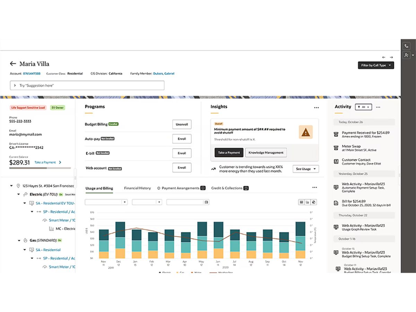The width and height of the screenshot is (416, 312).
Task: Click the date range input above the chart
Action: [x=188, y=202]
